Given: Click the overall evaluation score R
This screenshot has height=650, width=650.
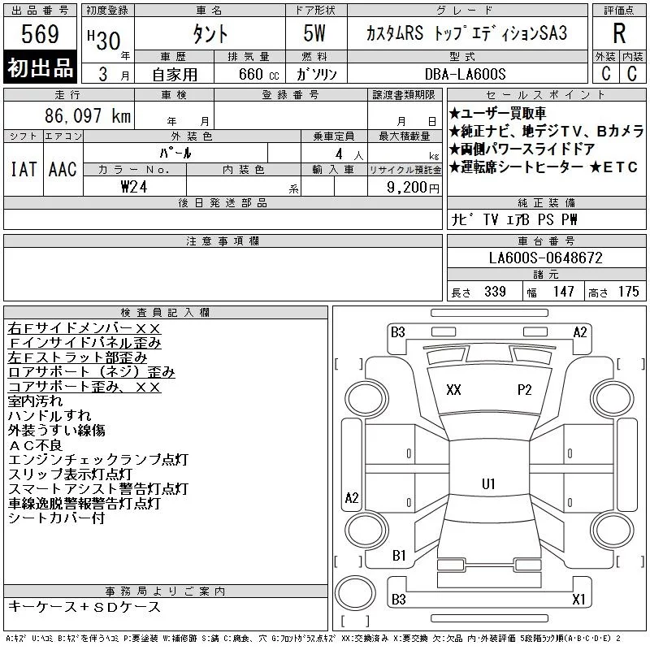Looking at the screenshot, I should click(x=619, y=33).
